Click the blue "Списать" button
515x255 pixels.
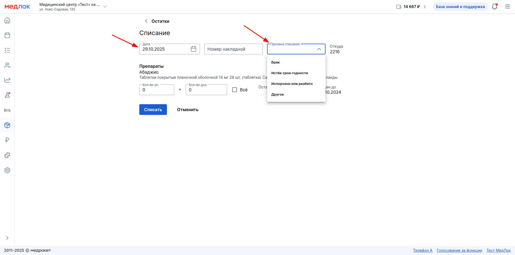click(153, 110)
